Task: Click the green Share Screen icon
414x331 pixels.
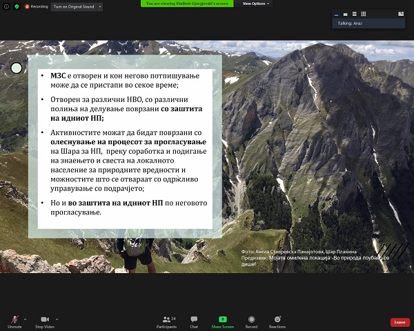Action: pos(223,321)
